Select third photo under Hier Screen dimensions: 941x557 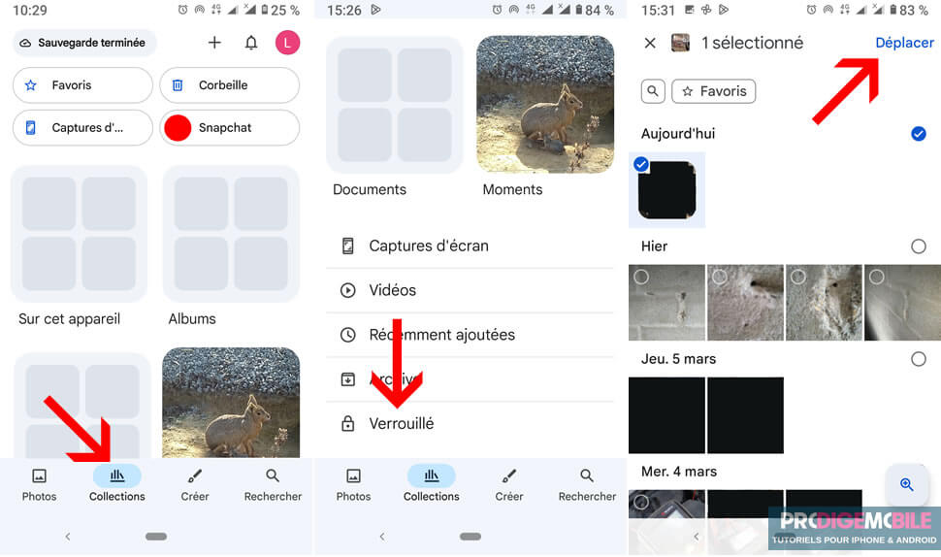(824, 303)
